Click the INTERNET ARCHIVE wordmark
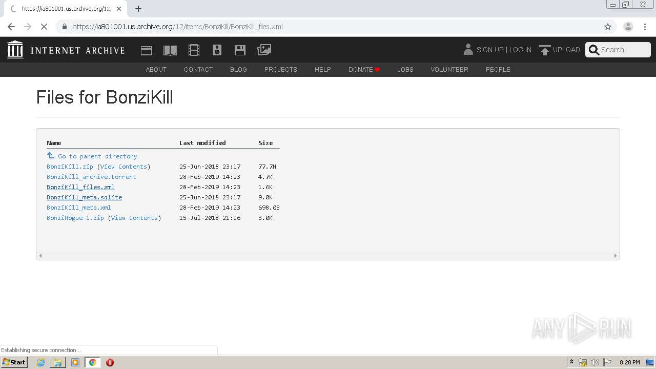The width and height of the screenshot is (656, 369). (77, 50)
